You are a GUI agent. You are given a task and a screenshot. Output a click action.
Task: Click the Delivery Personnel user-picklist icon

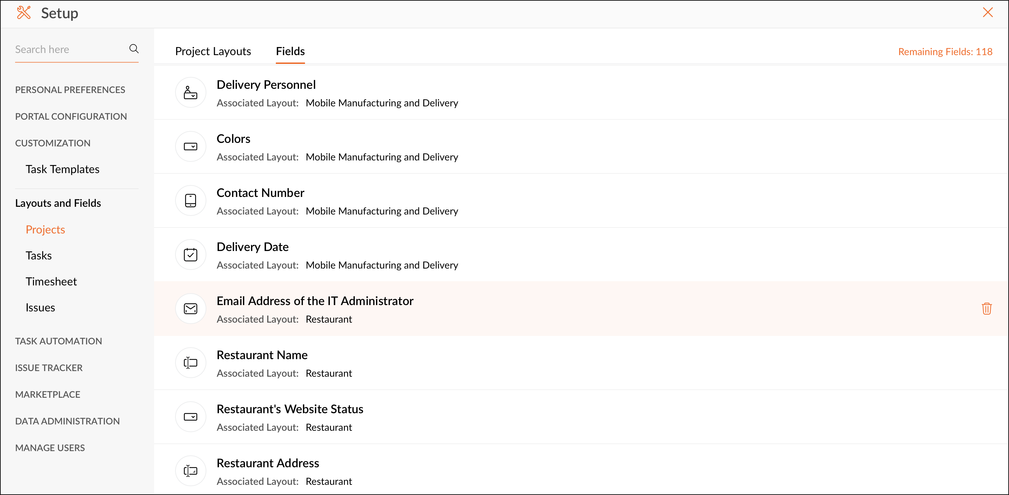tap(190, 93)
